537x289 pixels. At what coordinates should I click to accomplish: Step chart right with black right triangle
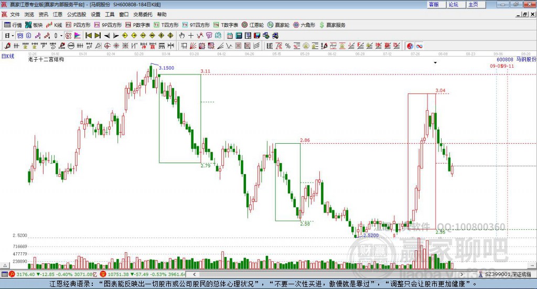pyautogui.click(x=116, y=36)
